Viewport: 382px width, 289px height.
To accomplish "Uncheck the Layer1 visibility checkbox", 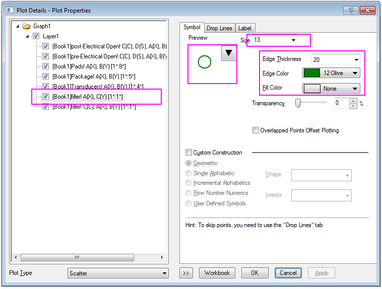I will [36, 36].
